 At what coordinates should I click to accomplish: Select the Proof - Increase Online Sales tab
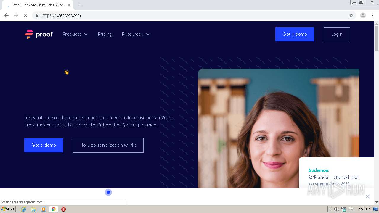coord(38,5)
